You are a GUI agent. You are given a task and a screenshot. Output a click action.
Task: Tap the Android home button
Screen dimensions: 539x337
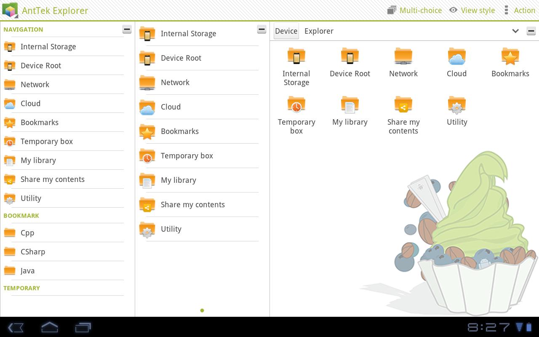(49, 327)
